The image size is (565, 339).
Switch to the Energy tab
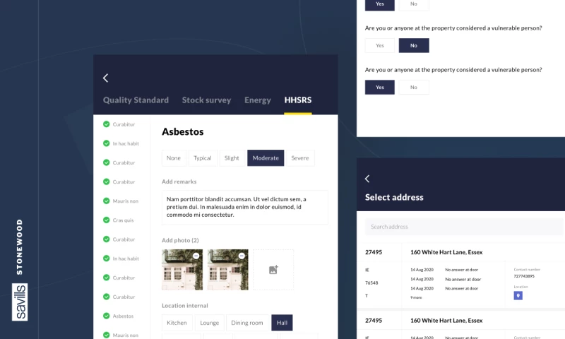point(258,100)
